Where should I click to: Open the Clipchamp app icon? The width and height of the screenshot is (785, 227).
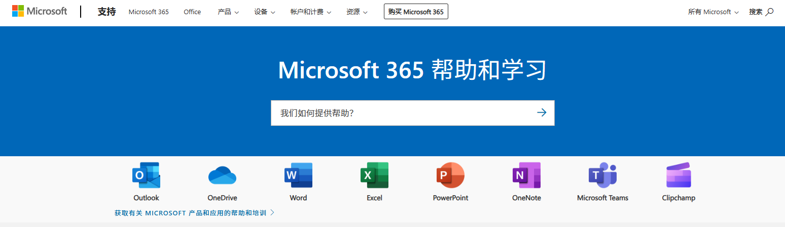(x=679, y=175)
